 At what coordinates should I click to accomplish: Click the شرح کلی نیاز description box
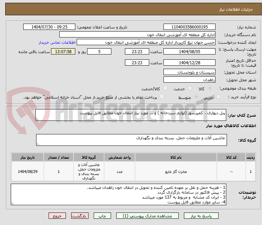[131, 115]
